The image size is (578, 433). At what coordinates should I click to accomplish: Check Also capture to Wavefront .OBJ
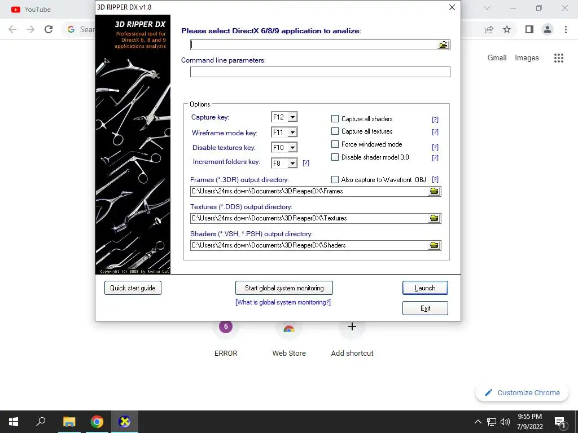pyautogui.click(x=335, y=179)
